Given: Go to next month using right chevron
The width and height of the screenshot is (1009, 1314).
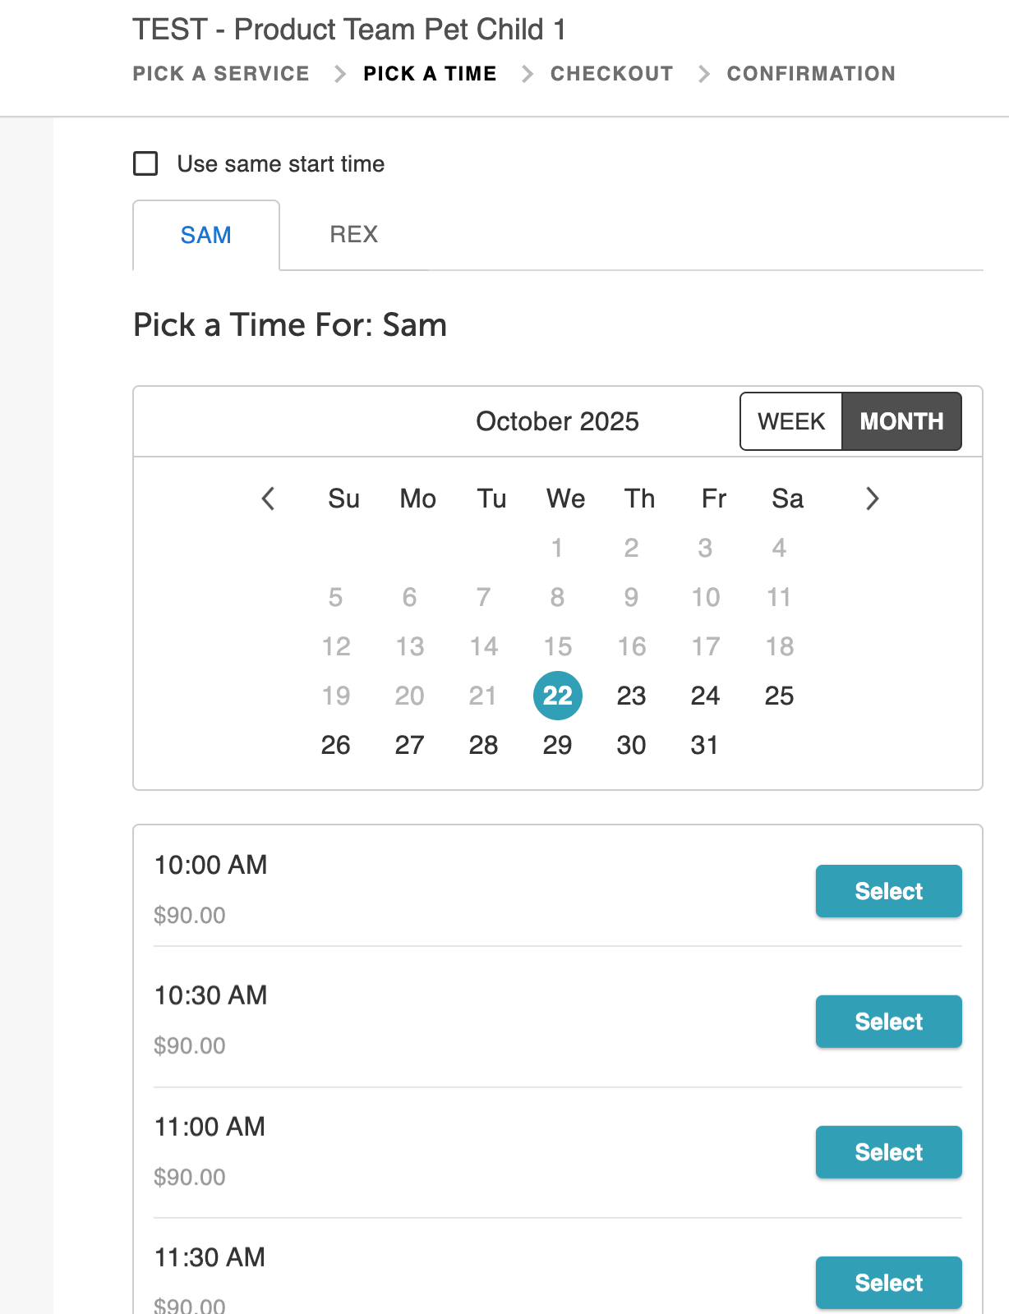Looking at the screenshot, I should click(x=873, y=498).
